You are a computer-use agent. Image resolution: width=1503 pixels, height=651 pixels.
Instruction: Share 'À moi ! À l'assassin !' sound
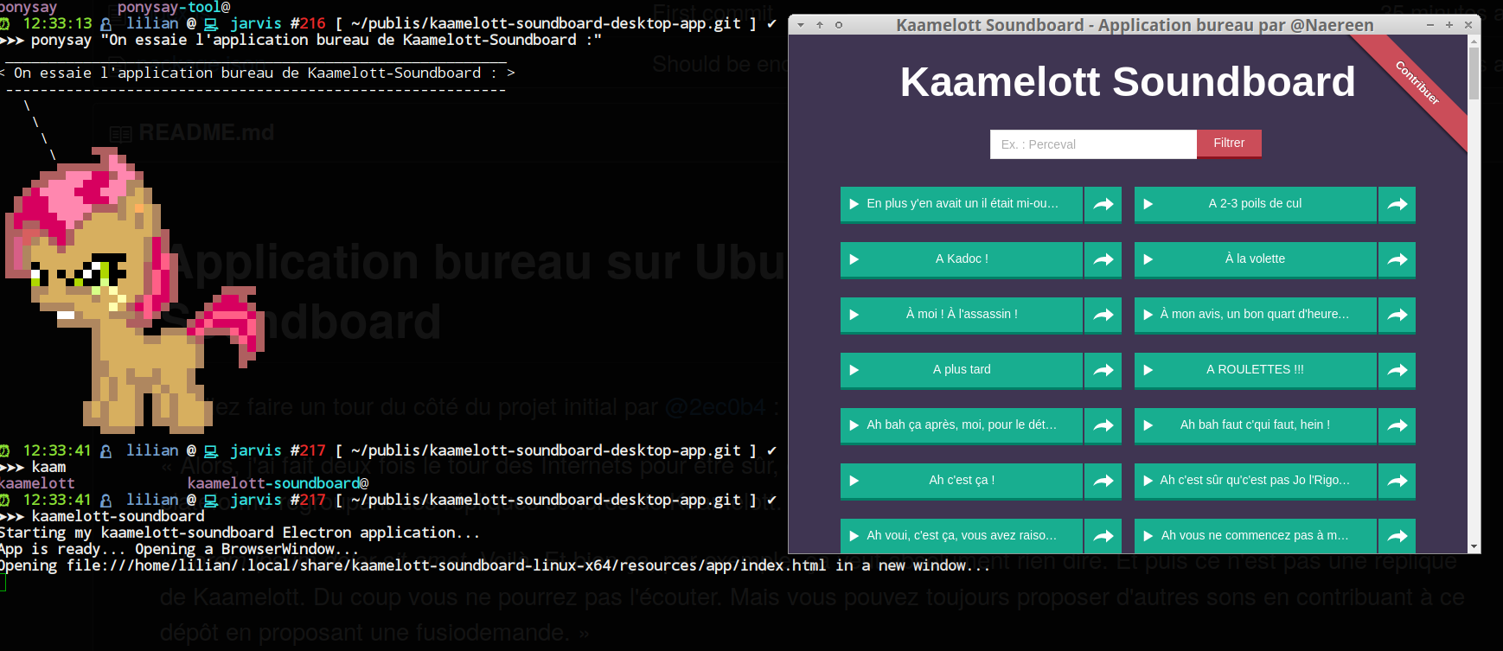[1103, 315]
